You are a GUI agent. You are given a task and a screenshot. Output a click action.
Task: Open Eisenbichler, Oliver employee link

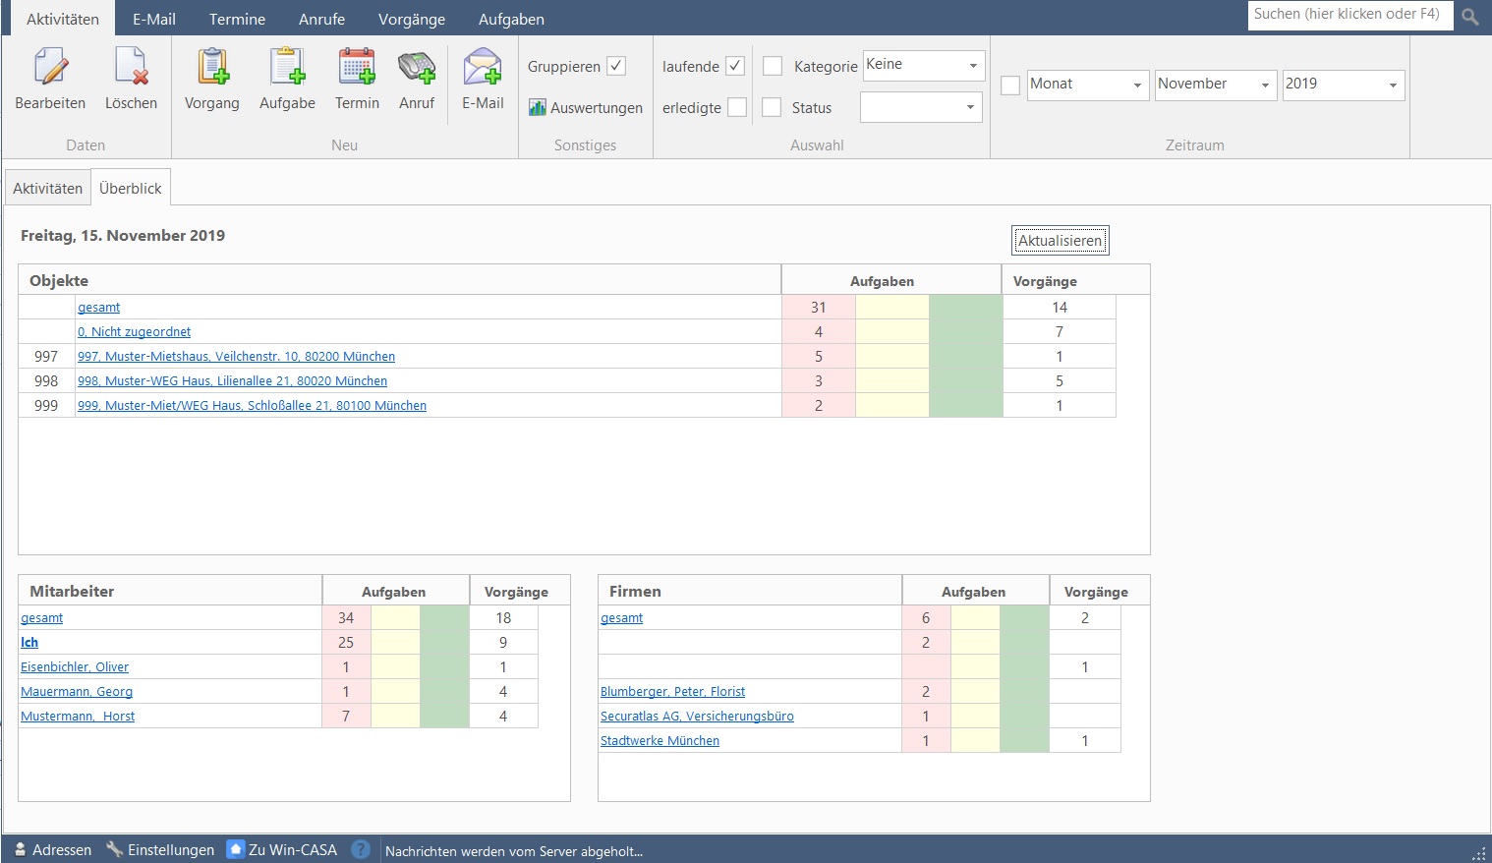point(75,667)
